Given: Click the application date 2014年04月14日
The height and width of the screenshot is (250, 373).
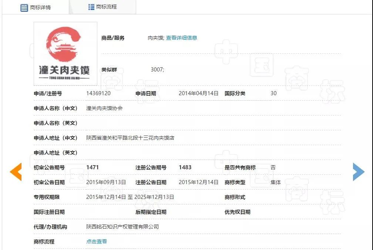Looking at the screenshot, I should point(199,93).
